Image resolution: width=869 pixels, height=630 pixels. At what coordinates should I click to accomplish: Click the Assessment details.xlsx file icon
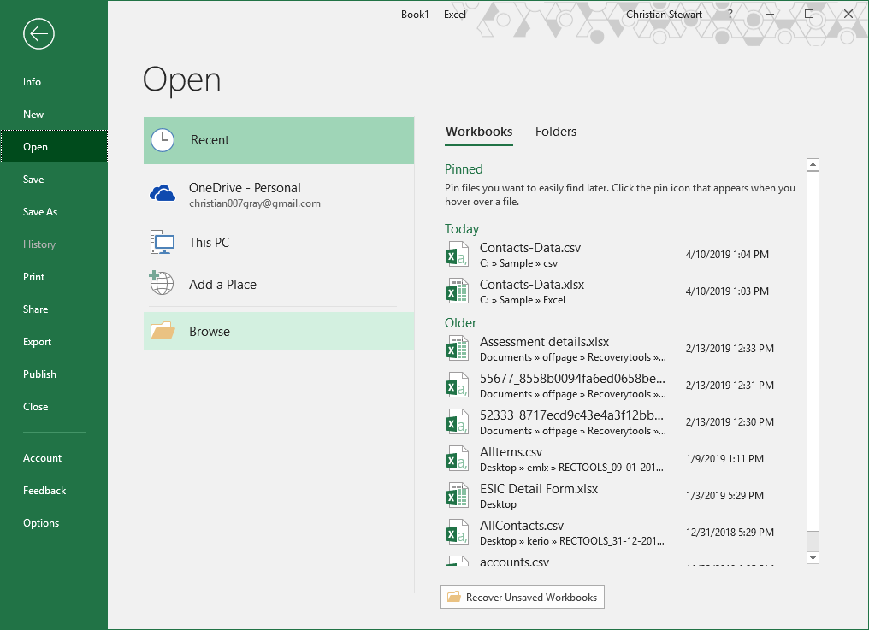458,349
